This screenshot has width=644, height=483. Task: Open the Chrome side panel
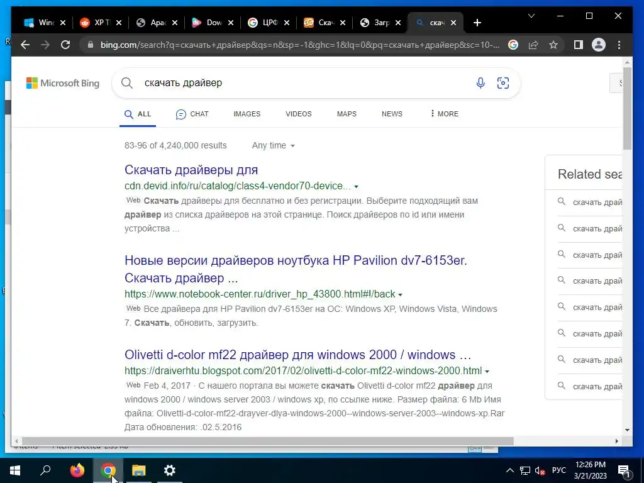(579, 45)
